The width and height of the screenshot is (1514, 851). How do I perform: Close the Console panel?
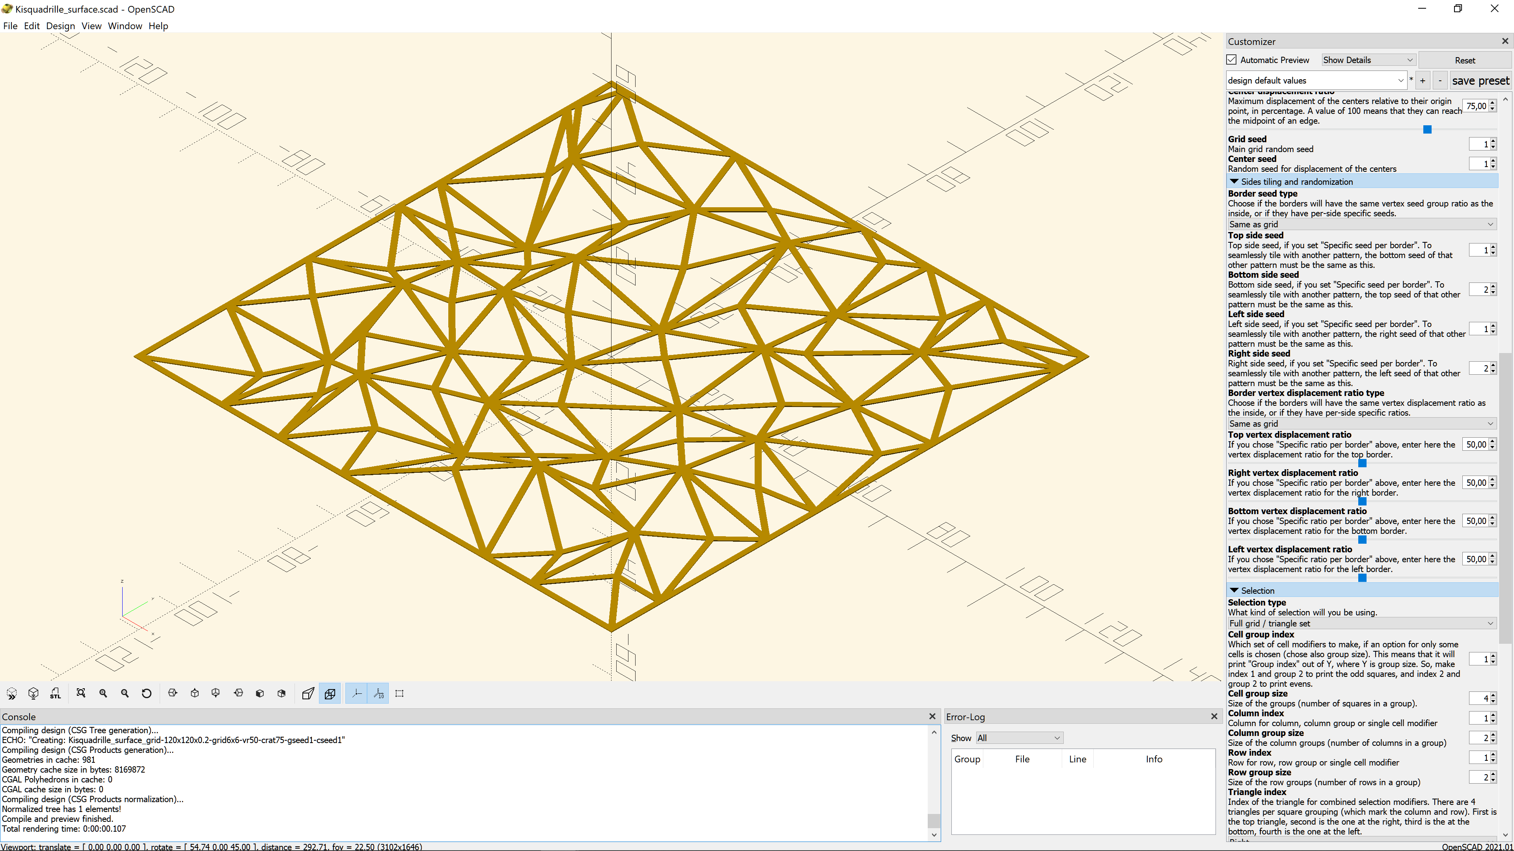pyautogui.click(x=932, y=716)
